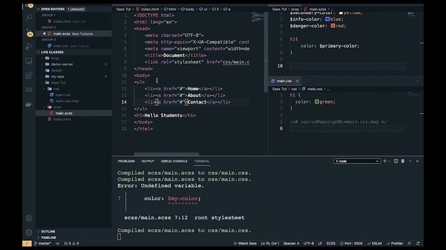The image size is (446, 250).
Task: Toggle Live Server Port: 5500
Action: pyautogui.click(x=351, y=243)
